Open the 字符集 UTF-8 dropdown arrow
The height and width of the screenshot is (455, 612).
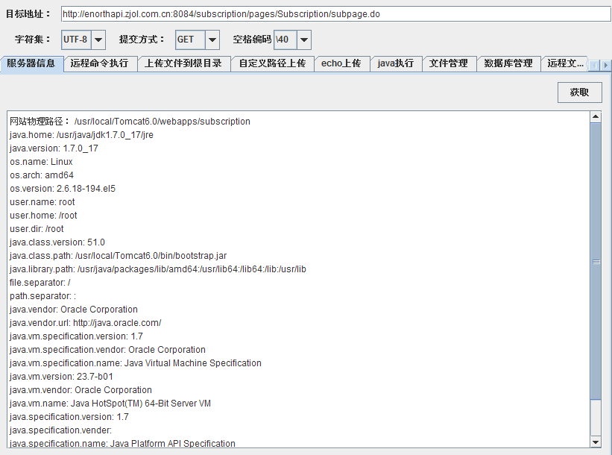tap(98, 40)
